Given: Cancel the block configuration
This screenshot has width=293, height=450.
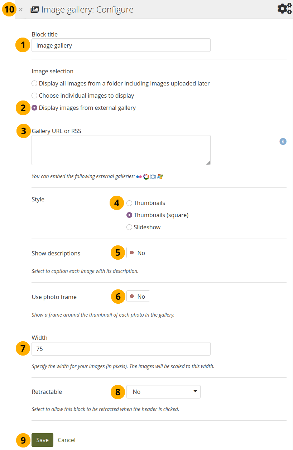Looking at the screenshot, I should pos(67,440).
